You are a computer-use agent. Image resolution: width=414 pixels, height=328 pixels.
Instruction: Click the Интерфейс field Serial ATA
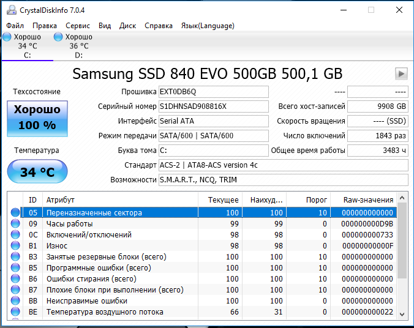point(214,121)
